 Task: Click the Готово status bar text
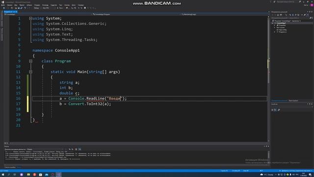pos(5,171)
